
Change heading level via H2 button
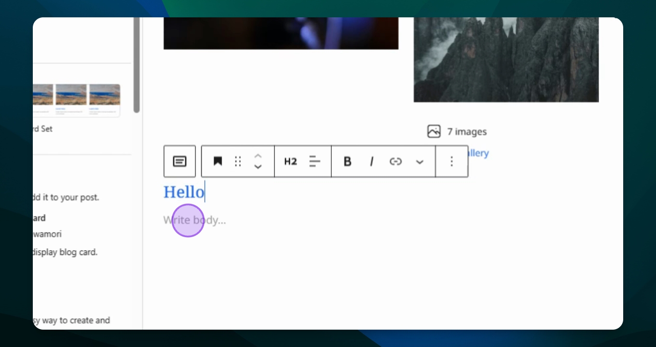point(290,161)
